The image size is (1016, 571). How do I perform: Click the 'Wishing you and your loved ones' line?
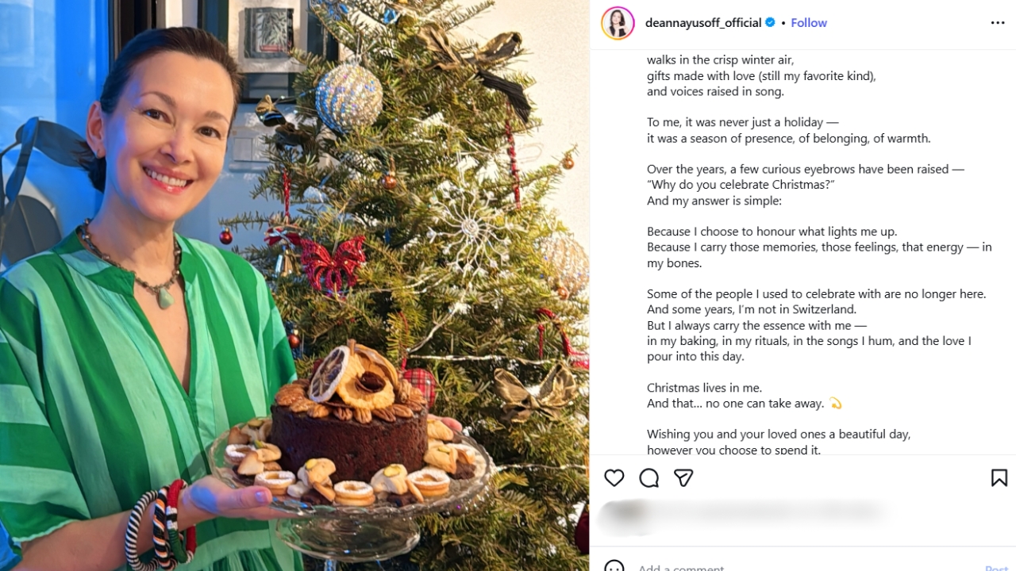pos(778,435)
